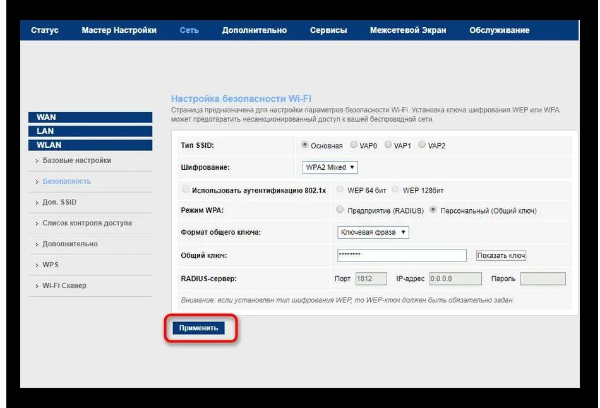
Task: Choose Персональный (Общий ключ) mode
Action: click(433, 209)
